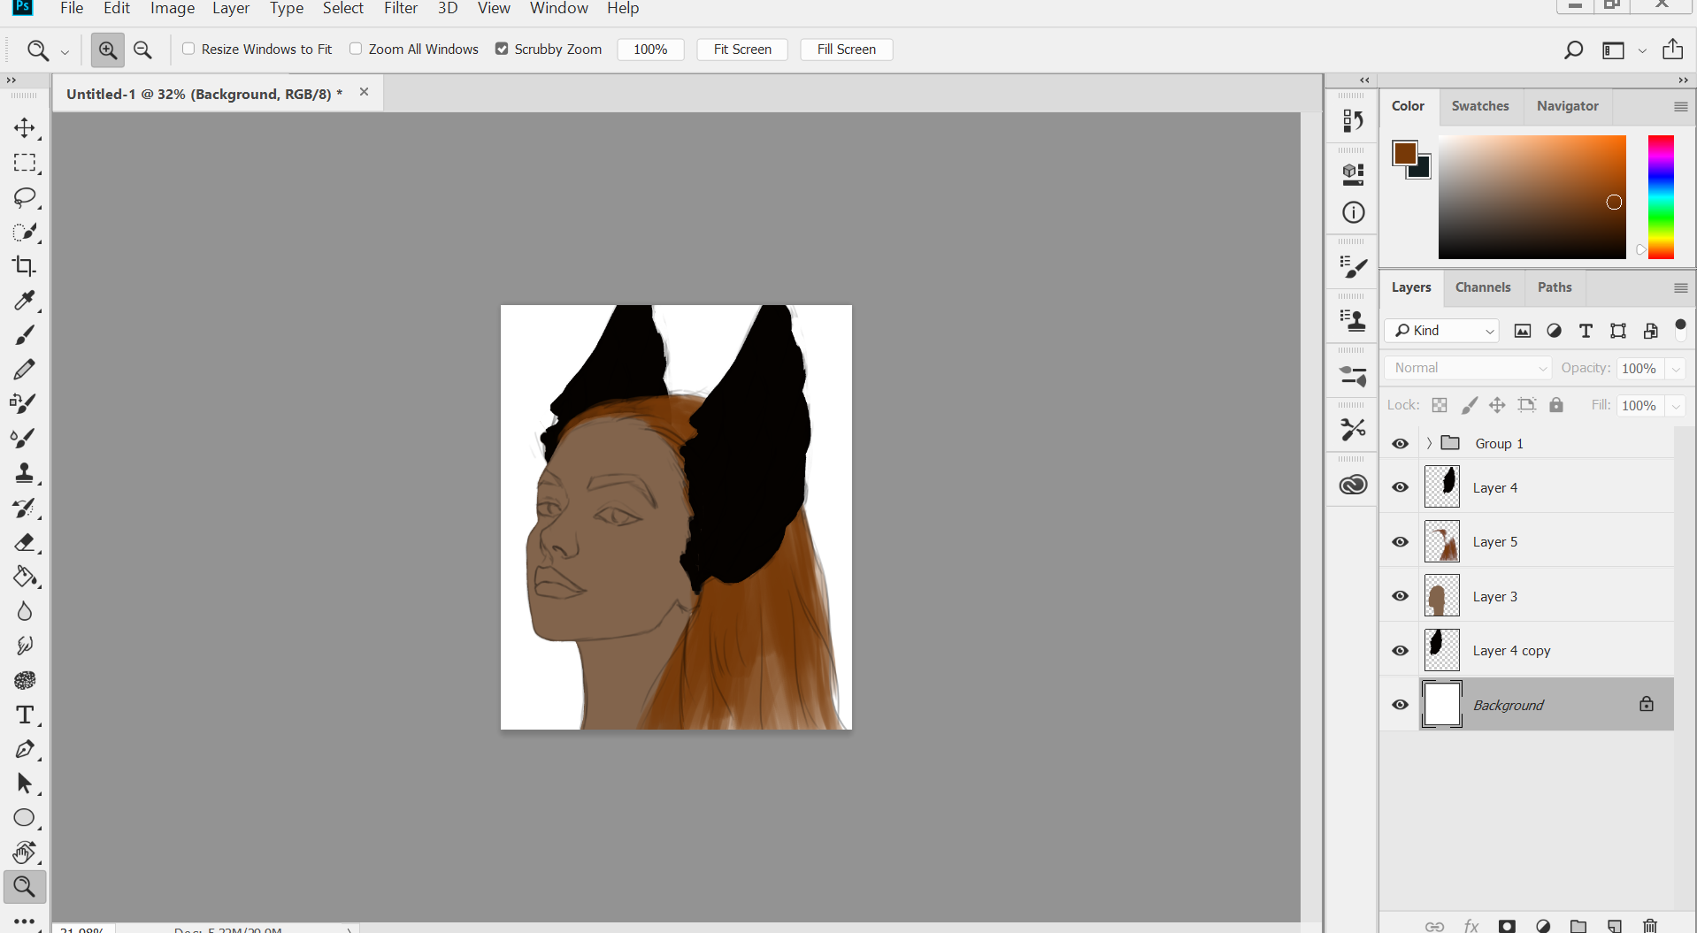Image resolution: width=1697 pixels, height=933 pixels.
Task: Select the Move tool
Action: coord(24,128)
